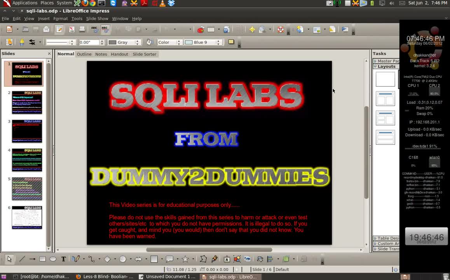Click the New presentation icon
450x280 pixels.
pyautogui.click(x=9, y=29)
